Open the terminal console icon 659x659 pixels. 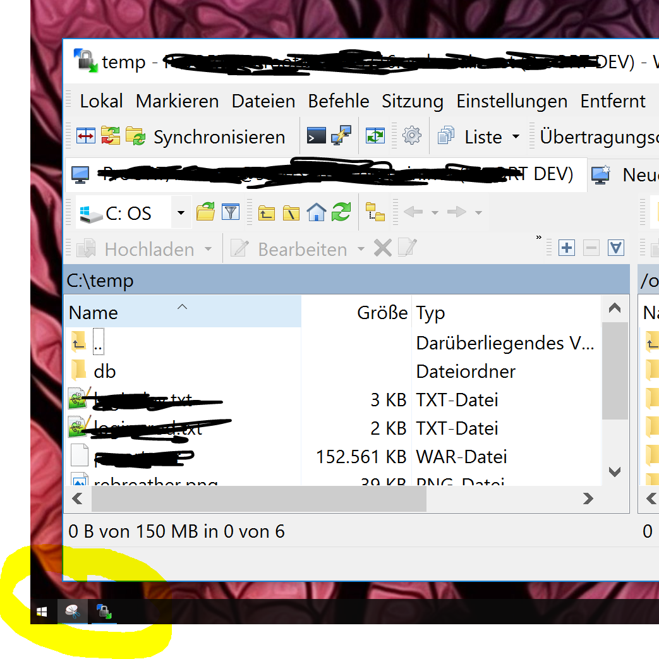coord(316,136)
